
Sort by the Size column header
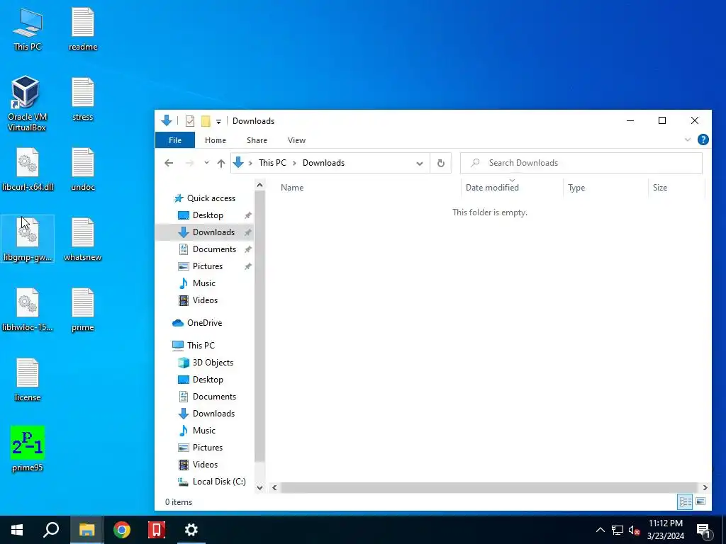676,187
